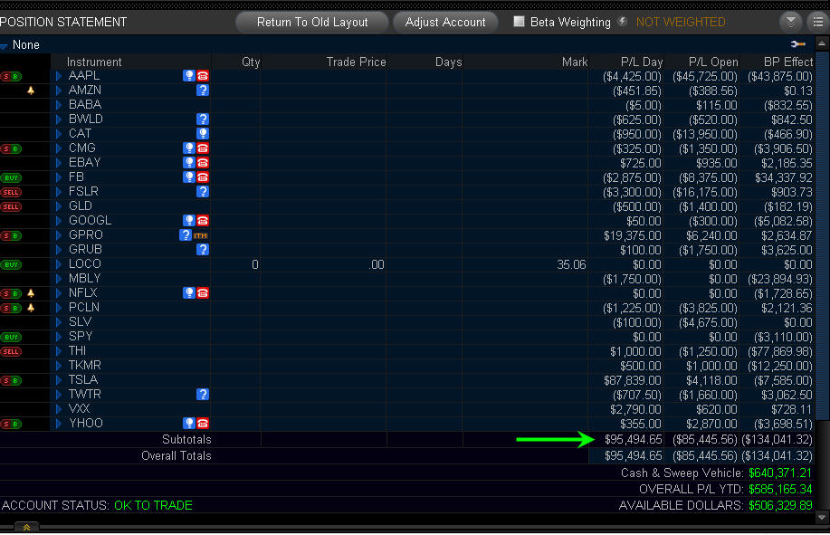Click the BUY tag next to FB
830x535 pixels.
coord(11,177)
